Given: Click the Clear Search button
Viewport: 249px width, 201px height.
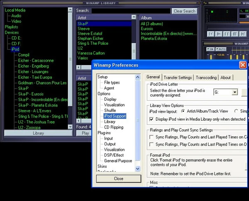Looking at the screenshot, I should (x=184, y=11).
